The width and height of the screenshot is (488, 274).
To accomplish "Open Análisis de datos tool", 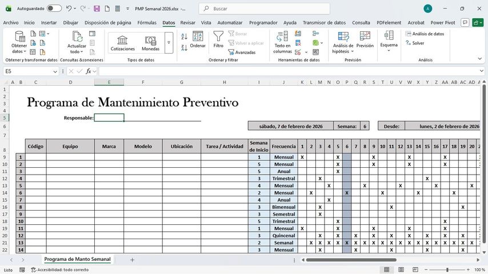I will coord(425,34).
